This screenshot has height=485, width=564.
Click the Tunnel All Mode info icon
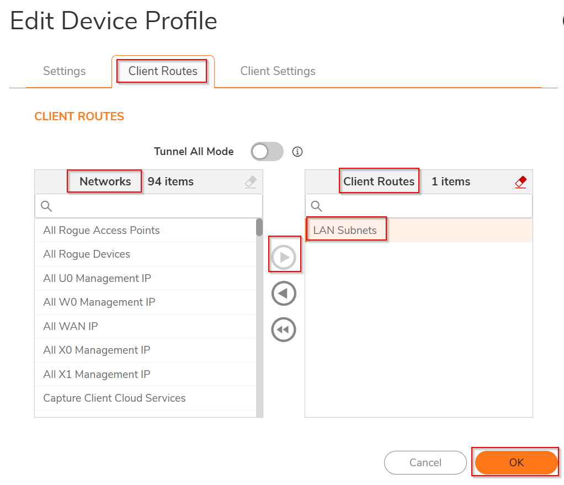[x=297, y=152]
